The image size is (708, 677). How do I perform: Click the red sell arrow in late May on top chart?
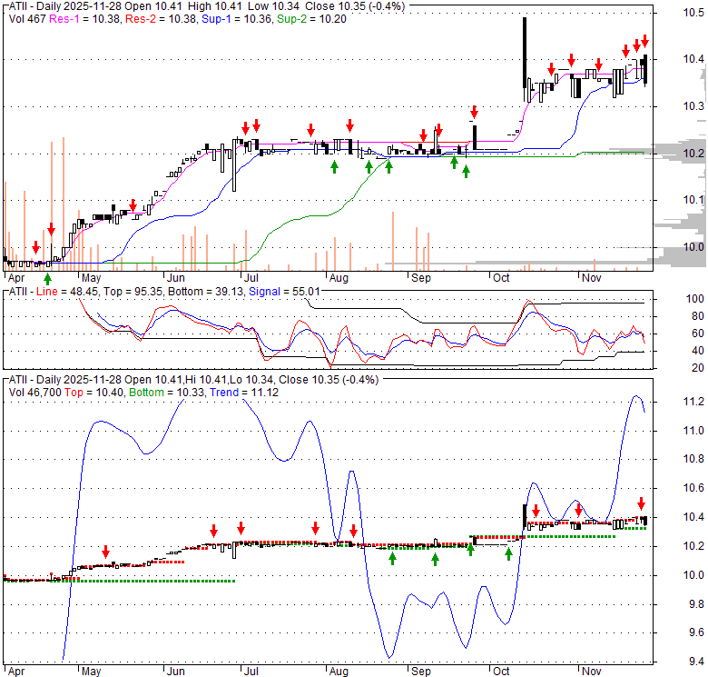point(133,204)
